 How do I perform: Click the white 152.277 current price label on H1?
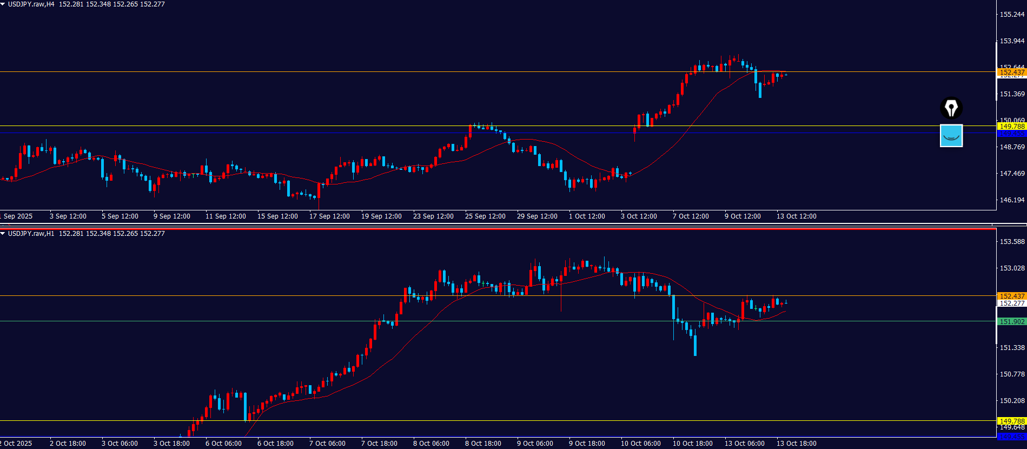[1011, 303]
